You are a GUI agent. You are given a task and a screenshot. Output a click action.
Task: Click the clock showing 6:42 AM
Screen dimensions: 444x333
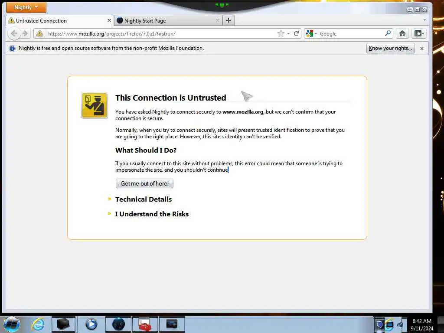click(422, 321)
